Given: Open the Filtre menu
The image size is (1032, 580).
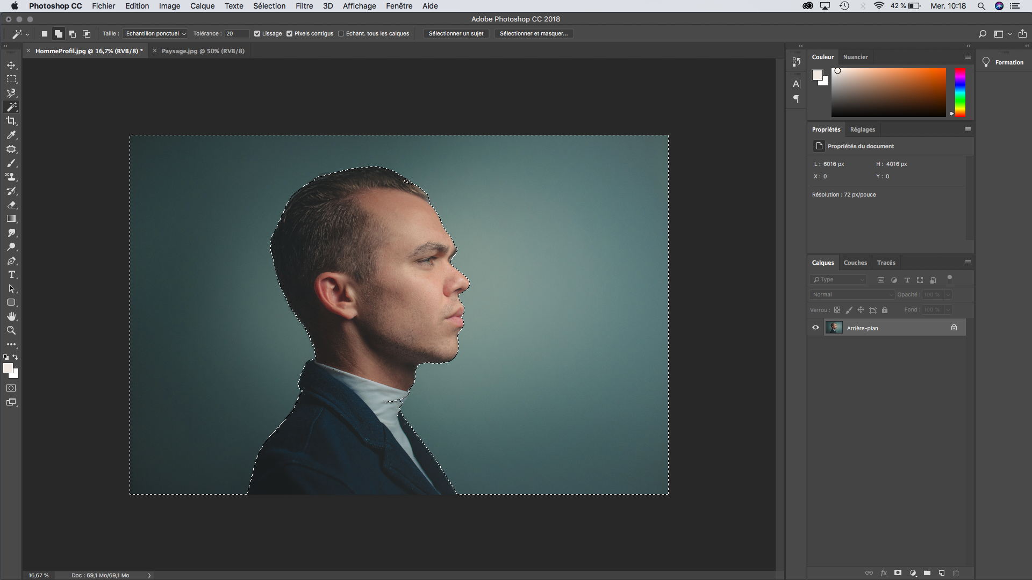Looking at the screenshot, I should [x=304, y=6].
